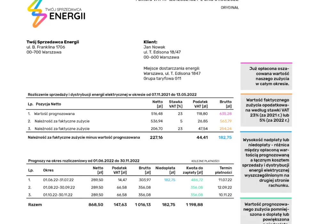
Task: Click client postal code 00-600 Warszawa
Action: (x=161, y=57)
